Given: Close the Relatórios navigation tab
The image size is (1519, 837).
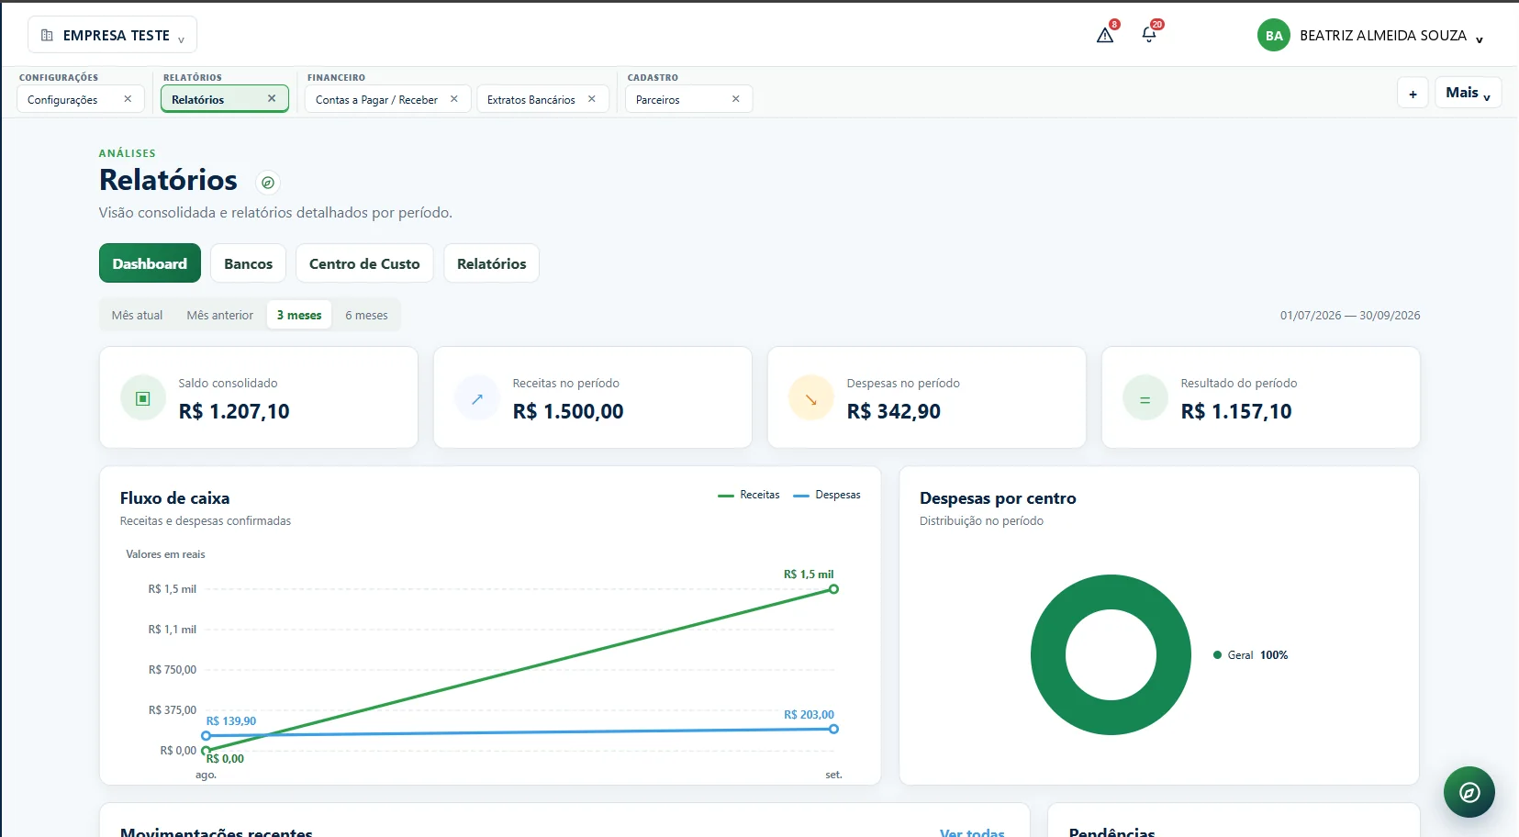Looking at the screenshot, I should pyautogui.click(x=272, y=98).
